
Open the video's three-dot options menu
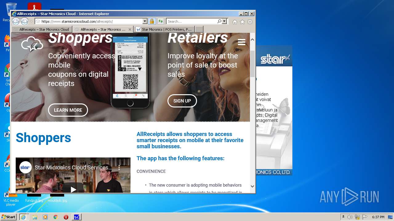tap(119, 168)
